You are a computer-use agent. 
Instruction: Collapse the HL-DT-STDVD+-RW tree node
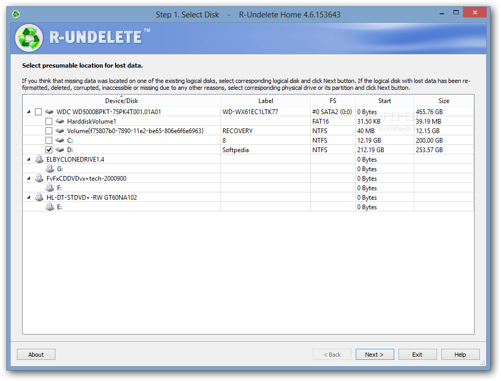[29, 197]
